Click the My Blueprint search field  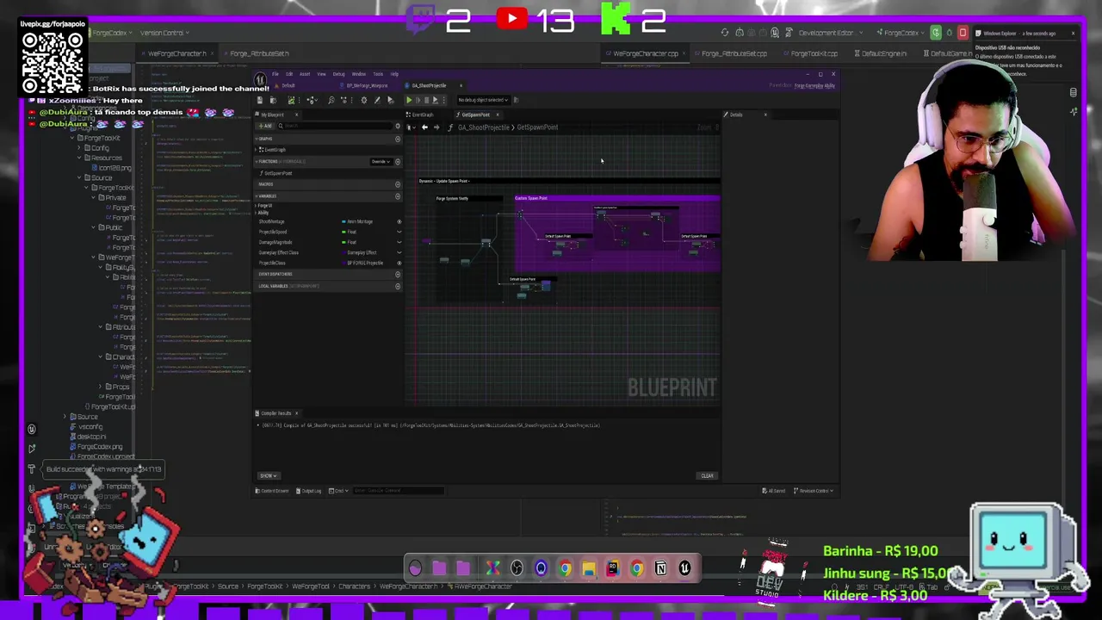click(336, 126)
